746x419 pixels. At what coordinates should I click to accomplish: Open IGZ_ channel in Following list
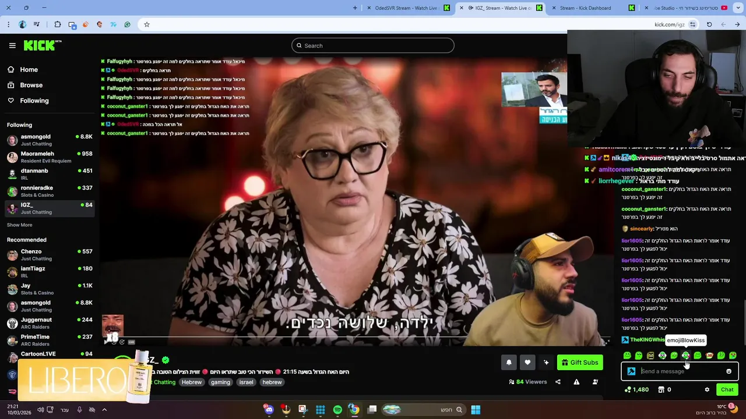[x=49, y=208]
